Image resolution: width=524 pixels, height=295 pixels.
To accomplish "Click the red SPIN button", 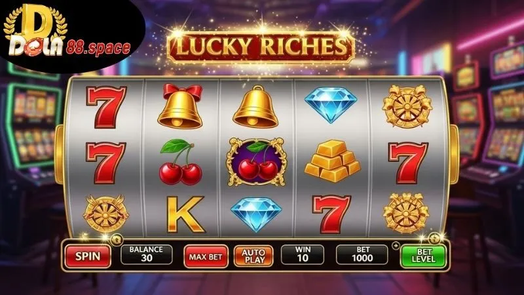I will point(88,256).
